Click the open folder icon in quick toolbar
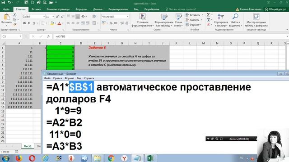Screen dimensions: 289x162 [x=51, y=2]
